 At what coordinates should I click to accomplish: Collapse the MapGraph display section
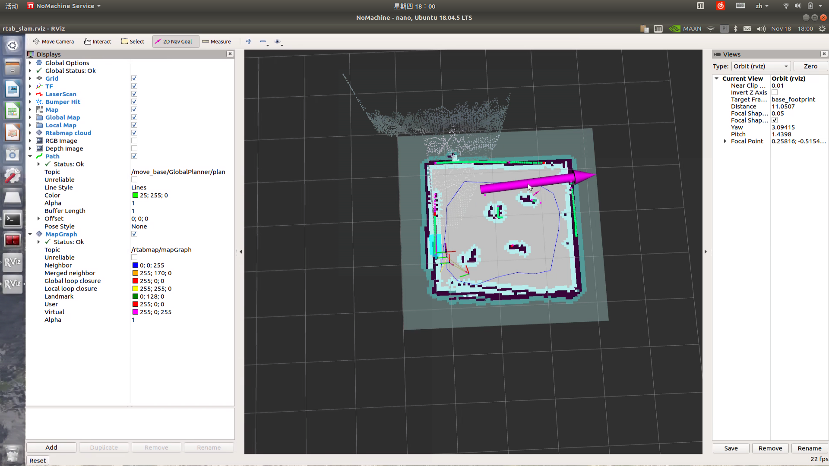click(x=30, y=234)
